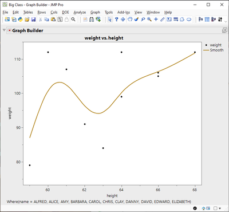Open the DOE menu
Screen dimensions: 229x212
[65, 13]
